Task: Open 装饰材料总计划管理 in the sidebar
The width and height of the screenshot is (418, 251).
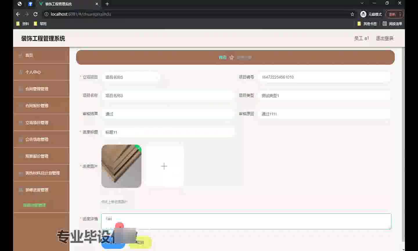Action: (41, 173)
